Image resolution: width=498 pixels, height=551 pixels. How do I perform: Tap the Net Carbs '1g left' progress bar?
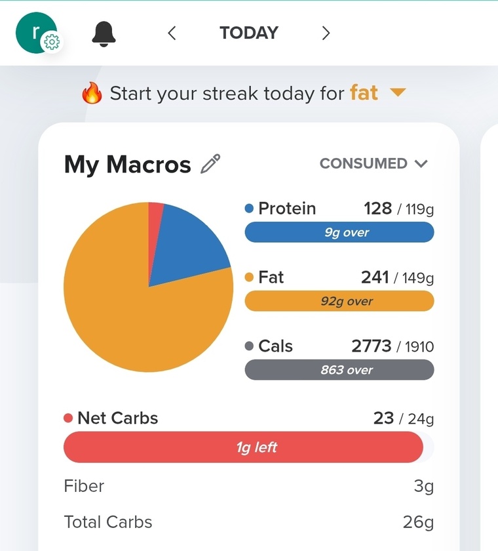[x=249, y=447]
